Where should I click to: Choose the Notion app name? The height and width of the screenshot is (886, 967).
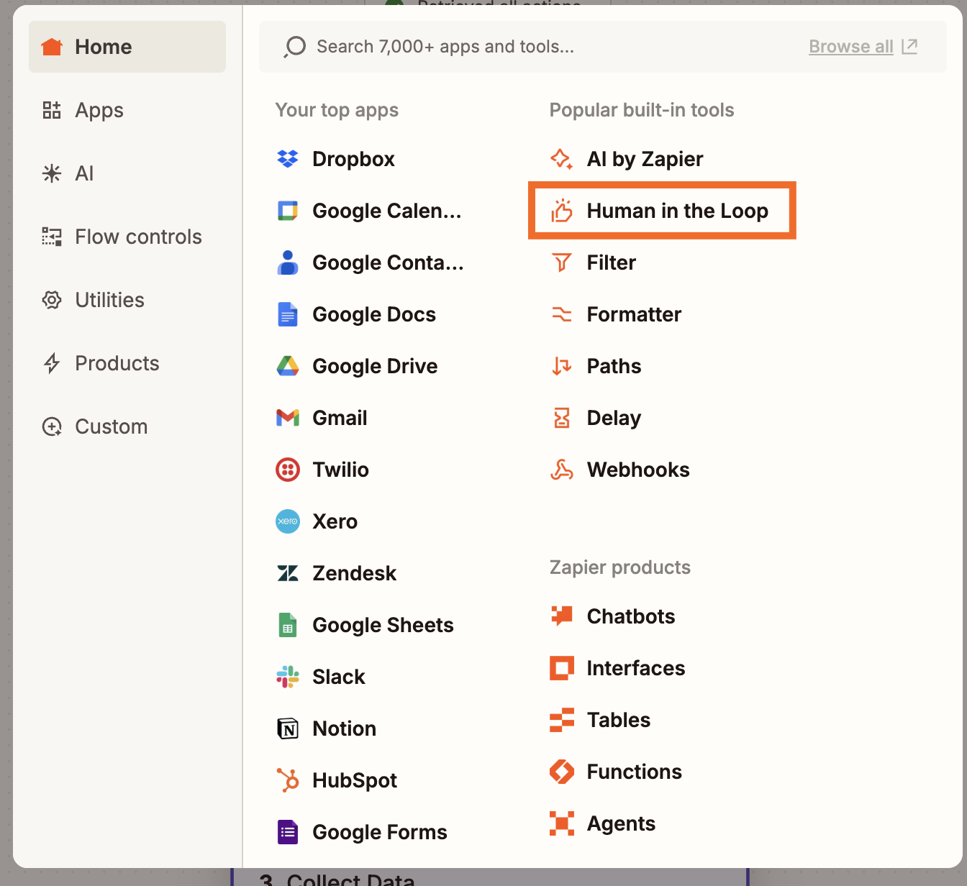point(344,729)
